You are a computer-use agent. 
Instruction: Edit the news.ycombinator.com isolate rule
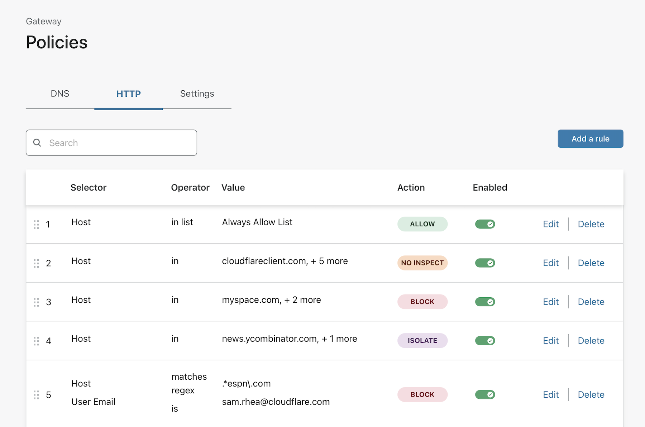(550, 341)
